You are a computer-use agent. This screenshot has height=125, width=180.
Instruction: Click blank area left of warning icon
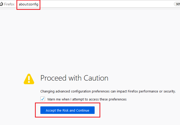coord(12,79)
